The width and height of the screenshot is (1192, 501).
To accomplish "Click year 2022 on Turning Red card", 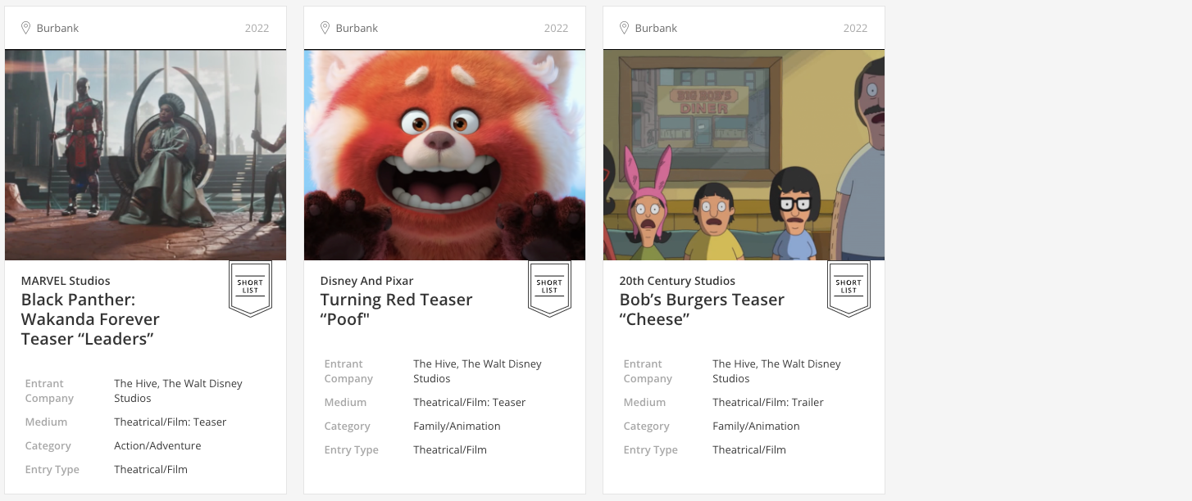I will pyautogui.click(x=557, y=28).
